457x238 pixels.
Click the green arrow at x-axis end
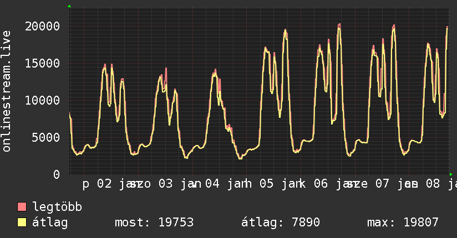(451, 174)
